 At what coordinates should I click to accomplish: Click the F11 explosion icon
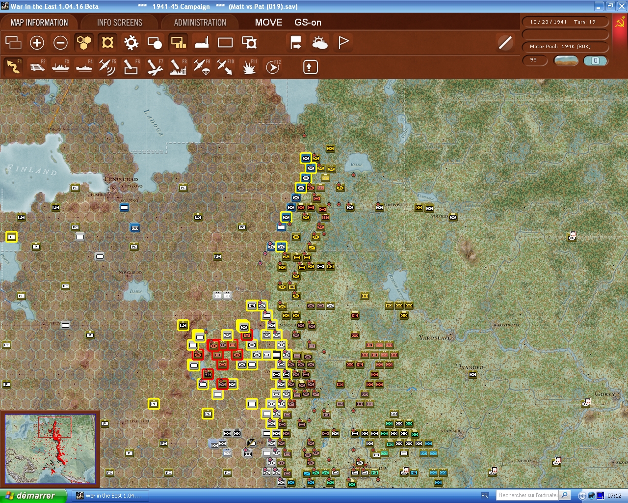pos(249,67)
